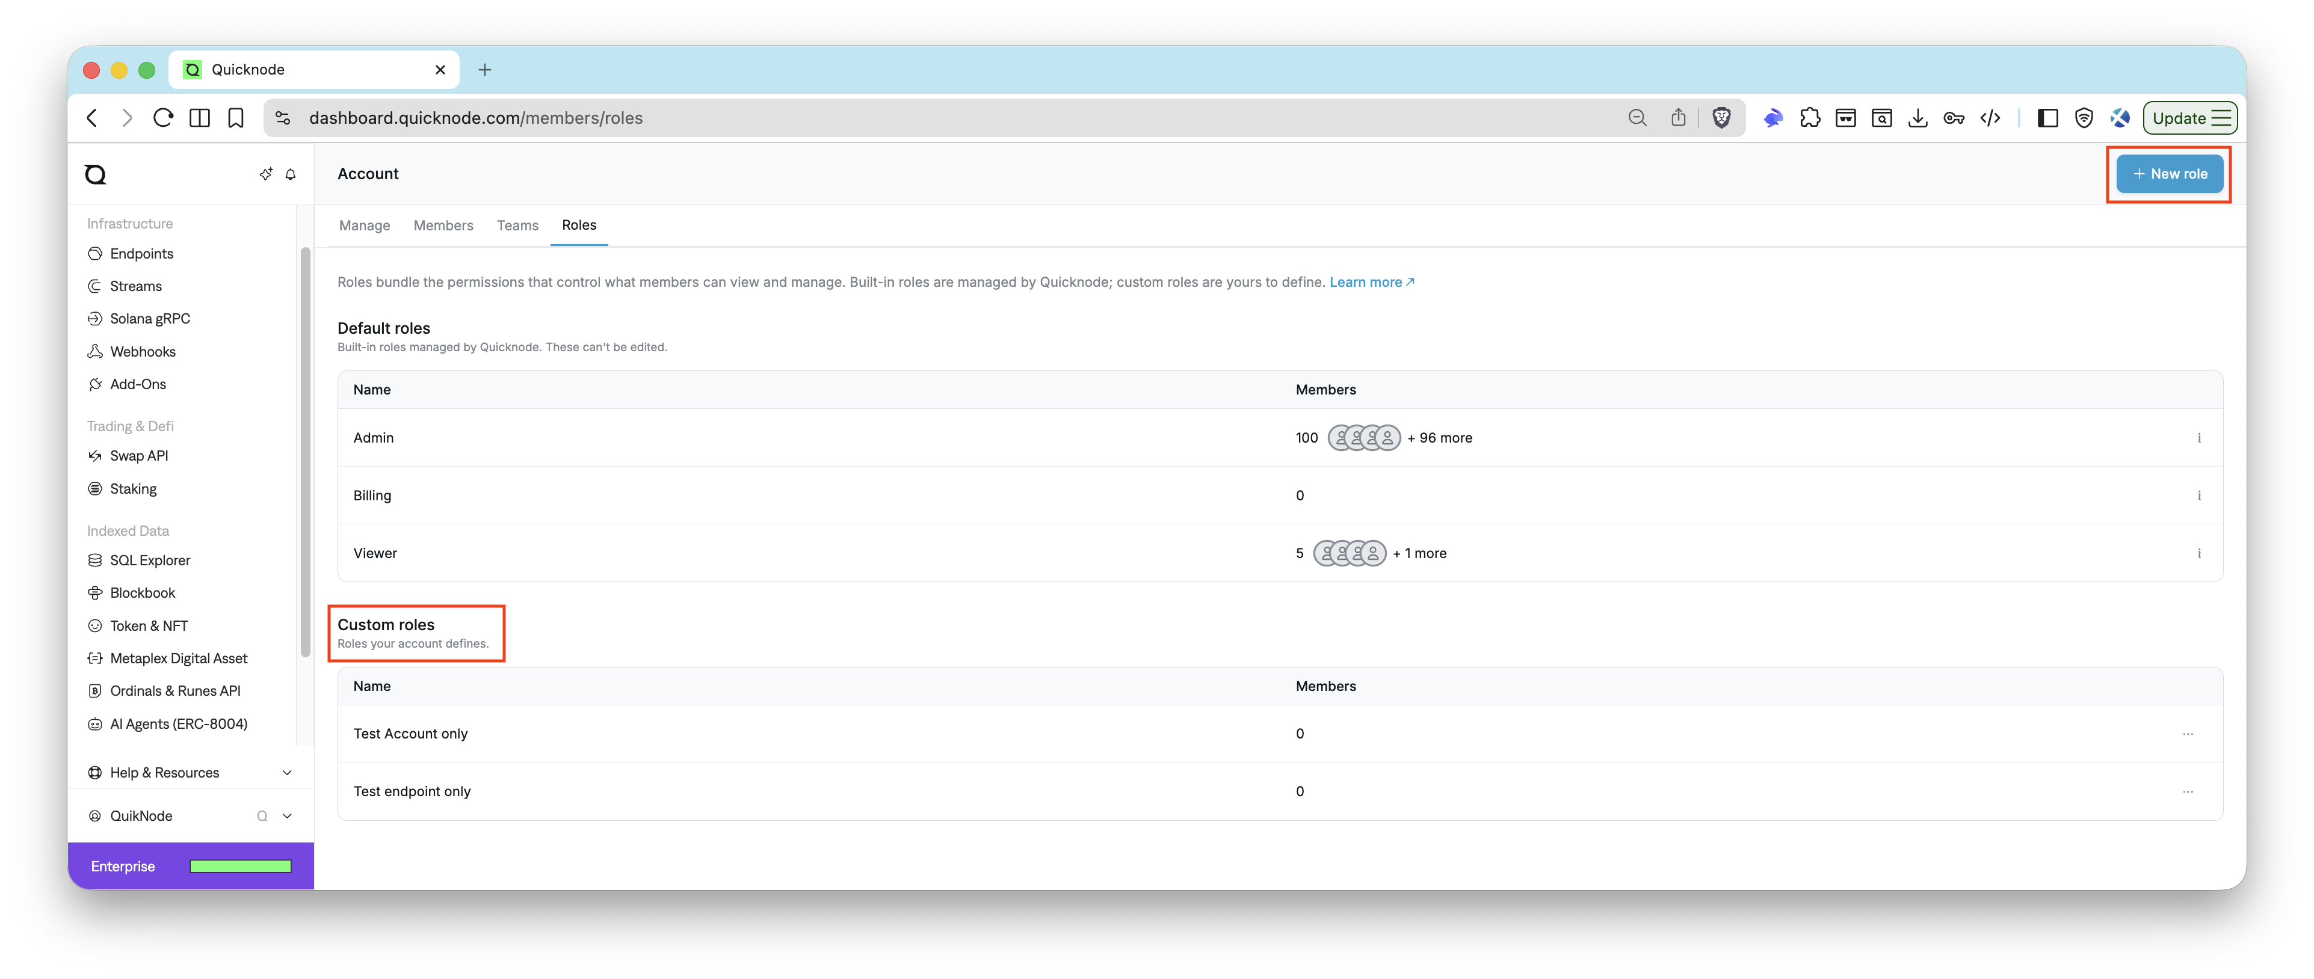Click the Billing role name
2314x979 pixels.
tap(372, 496)
